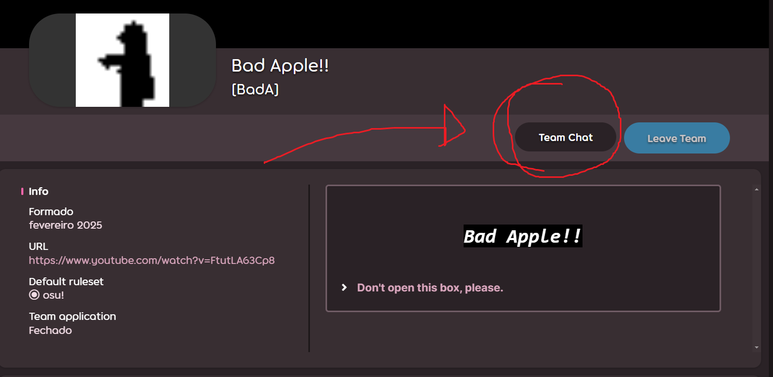
Task: Click the "Don't open this box, please." text
Action: click(430, 288)
